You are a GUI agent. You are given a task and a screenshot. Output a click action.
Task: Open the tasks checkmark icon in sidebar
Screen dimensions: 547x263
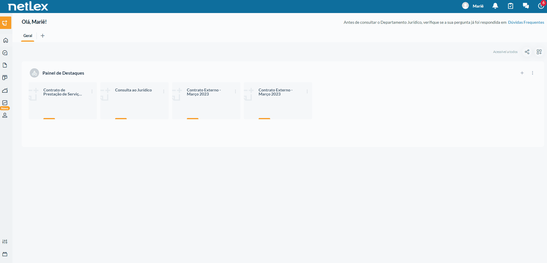click(5, 53)
